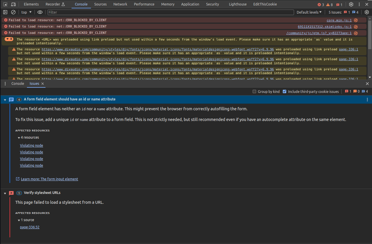The image size is (372, 244).
Task: Open console settings gear beside issues count
Action: [367, 12]
